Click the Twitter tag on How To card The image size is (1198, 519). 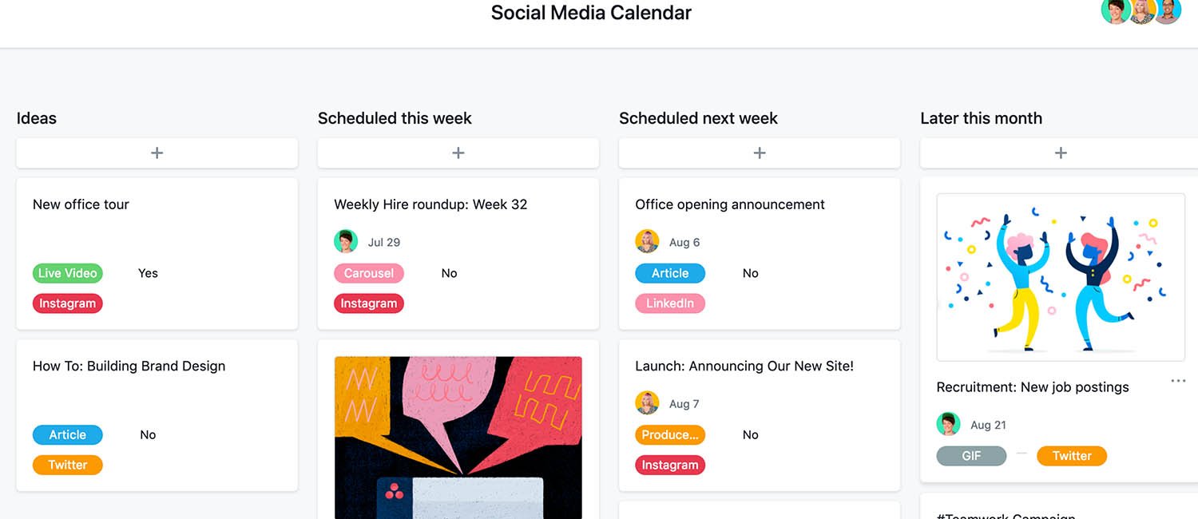pyautogui.click(x=68, y=465)
